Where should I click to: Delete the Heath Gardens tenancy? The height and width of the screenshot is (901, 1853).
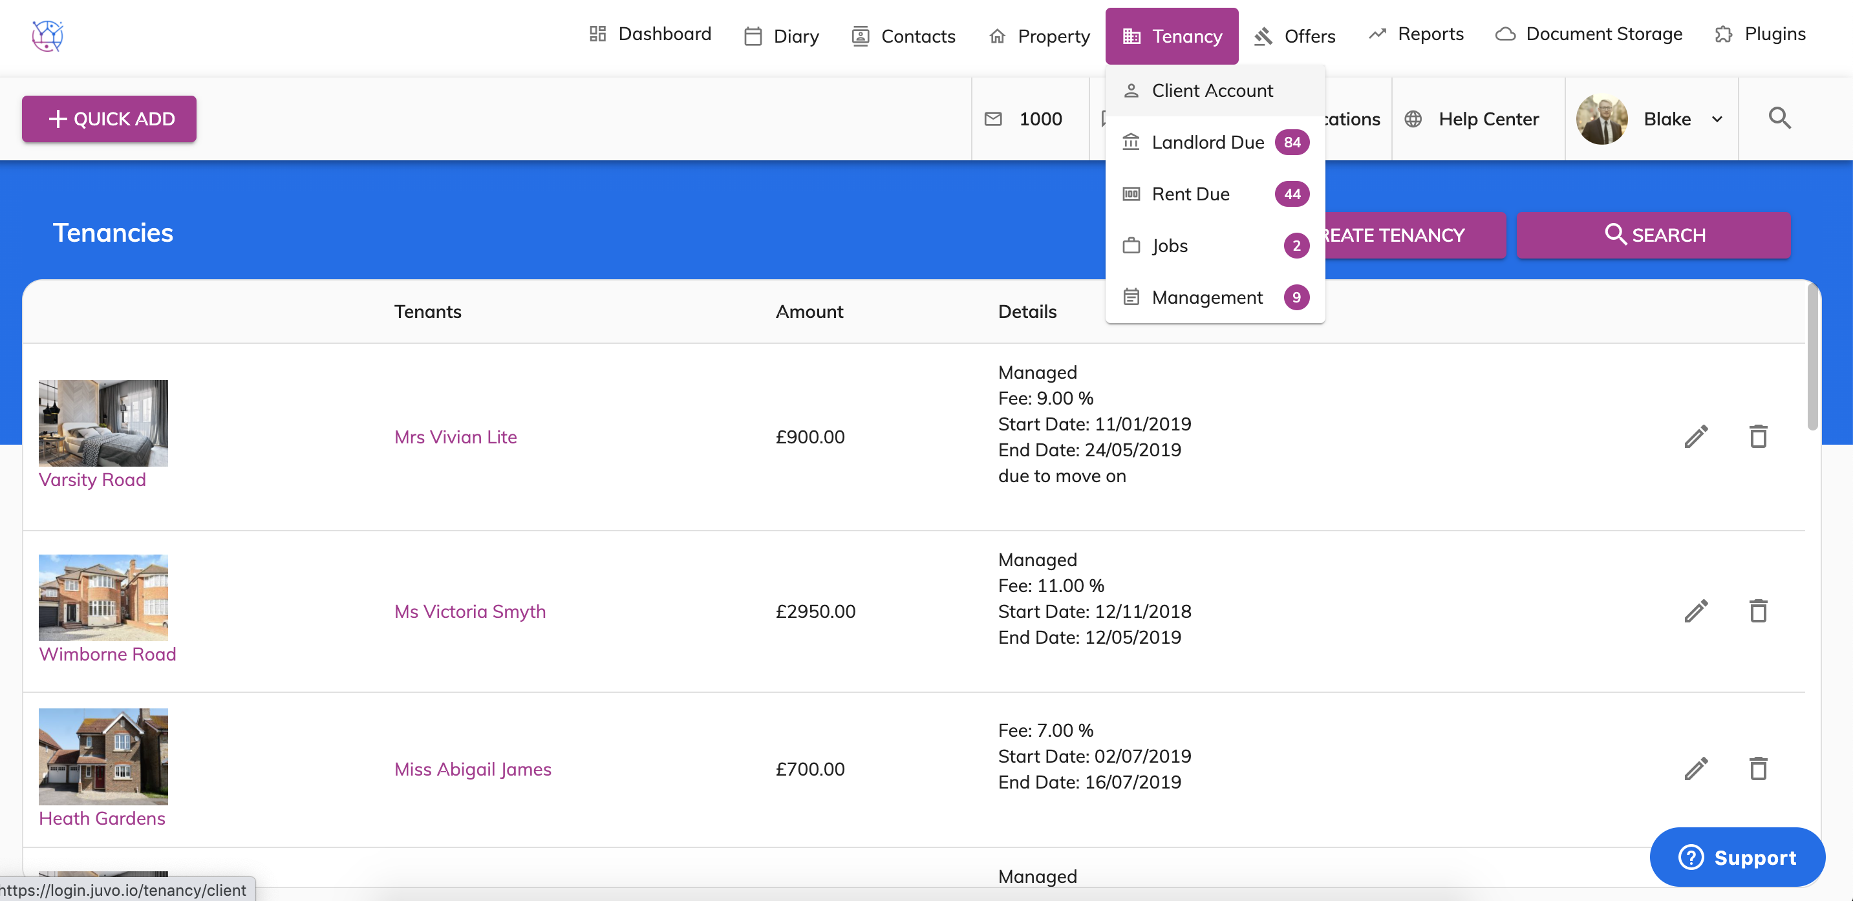point(1758,768)
